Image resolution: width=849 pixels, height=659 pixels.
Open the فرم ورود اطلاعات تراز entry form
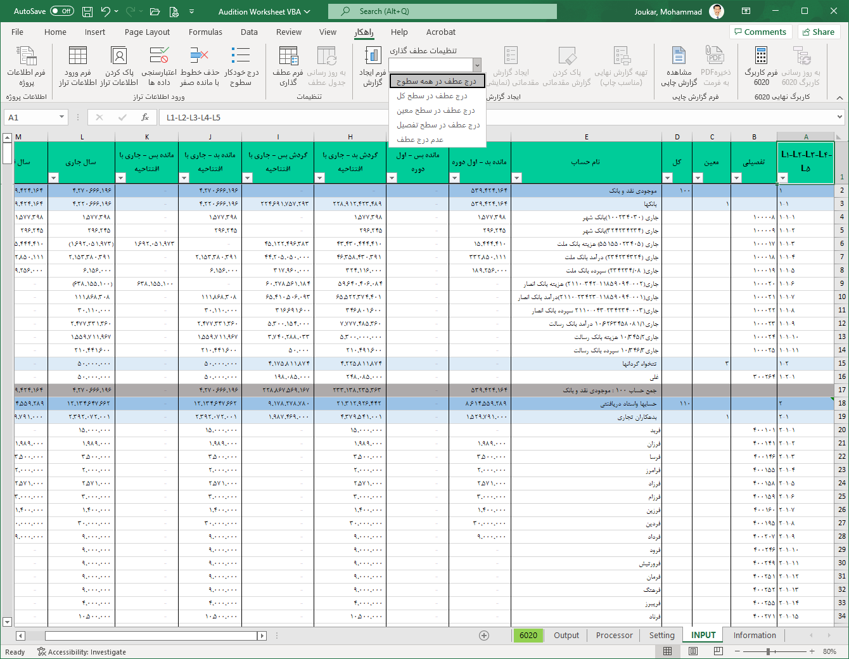pos(77,66)
